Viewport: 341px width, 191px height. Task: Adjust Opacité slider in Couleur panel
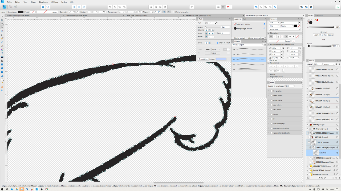tap(320, 46)
